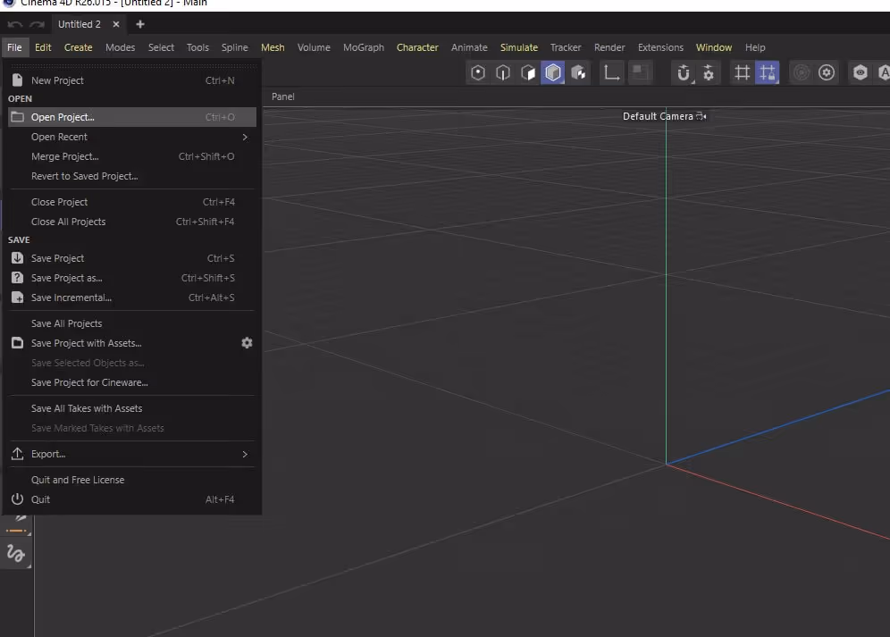This screenshot has width=890, height=637.
Task: Click the Axis mode L-shaped icon
Action: point(612,73)
